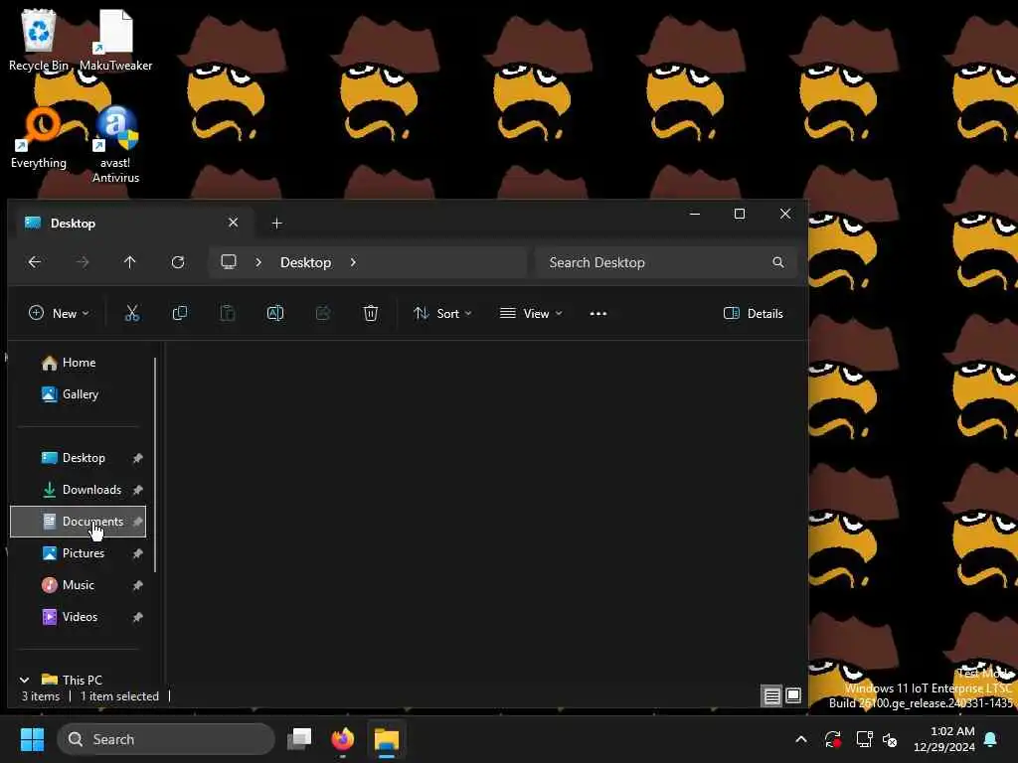Open pinned Music folder
The width and height of the screenshot is (1018, 763).
[78, 585]
